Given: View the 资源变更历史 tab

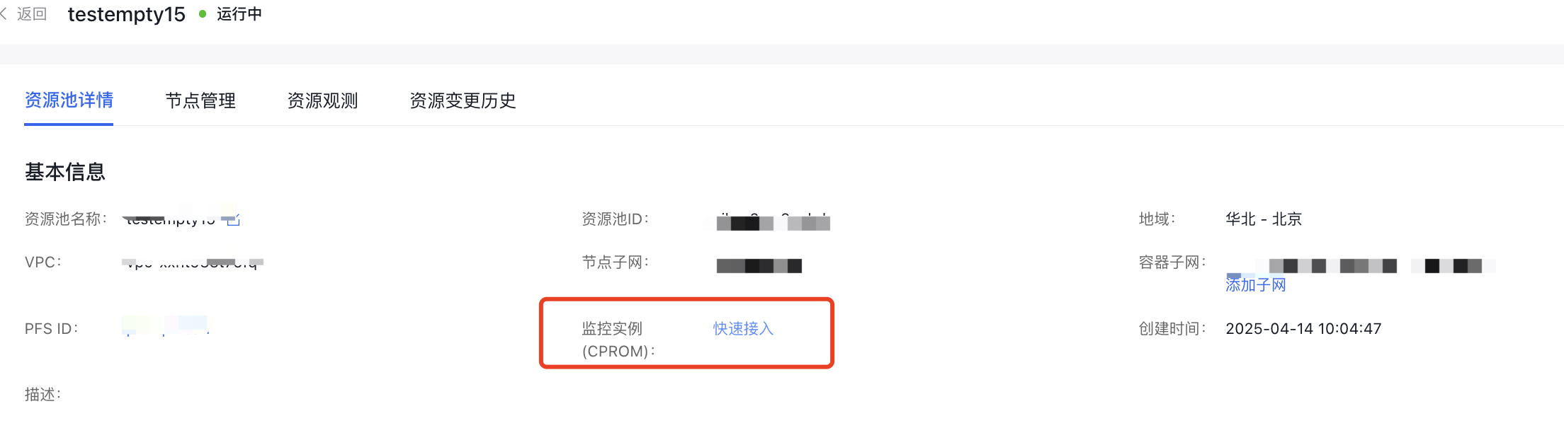Looking at the screenshot, I should pos(463,100).
